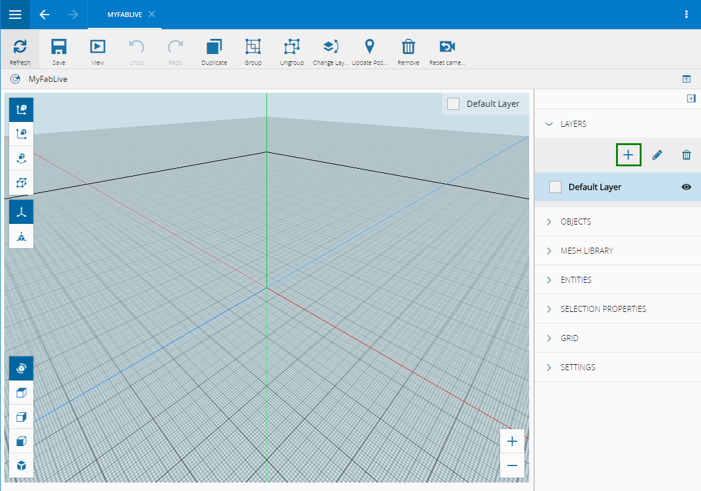Viewport: 701px width, 491px height.
Task: Click the Save icon in toolbar
Action: click(x=59, y=47)
